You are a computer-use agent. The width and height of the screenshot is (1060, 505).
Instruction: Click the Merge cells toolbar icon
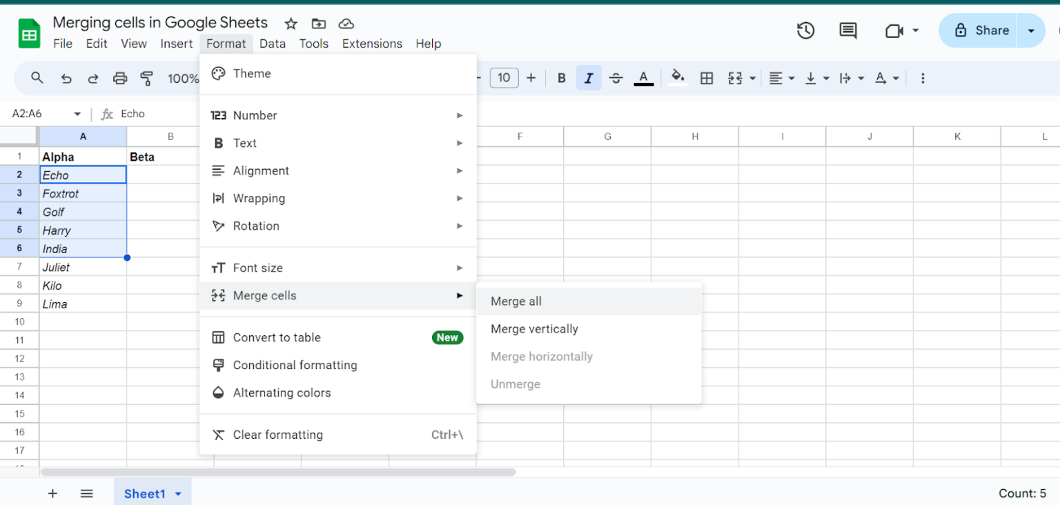736,78
